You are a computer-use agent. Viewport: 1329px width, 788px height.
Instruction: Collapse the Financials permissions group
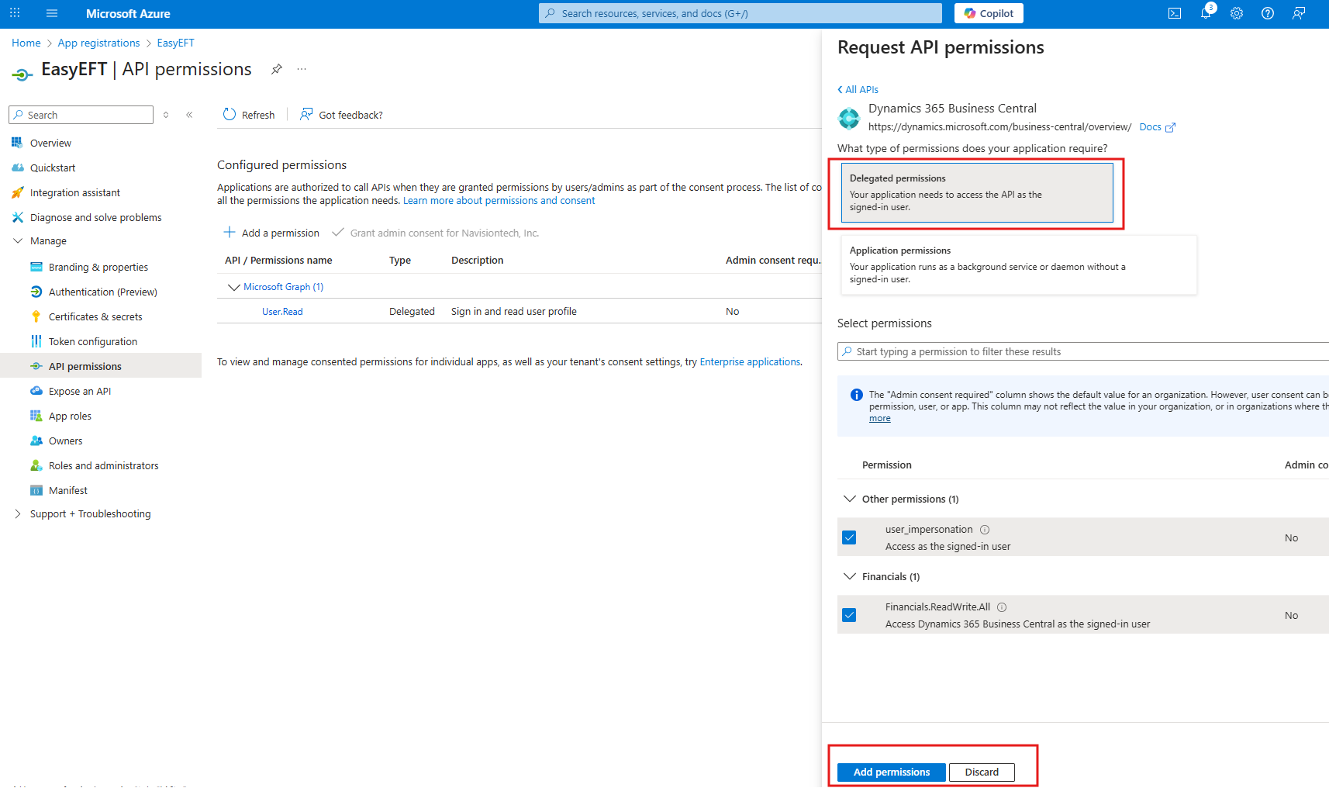point(850,576)
